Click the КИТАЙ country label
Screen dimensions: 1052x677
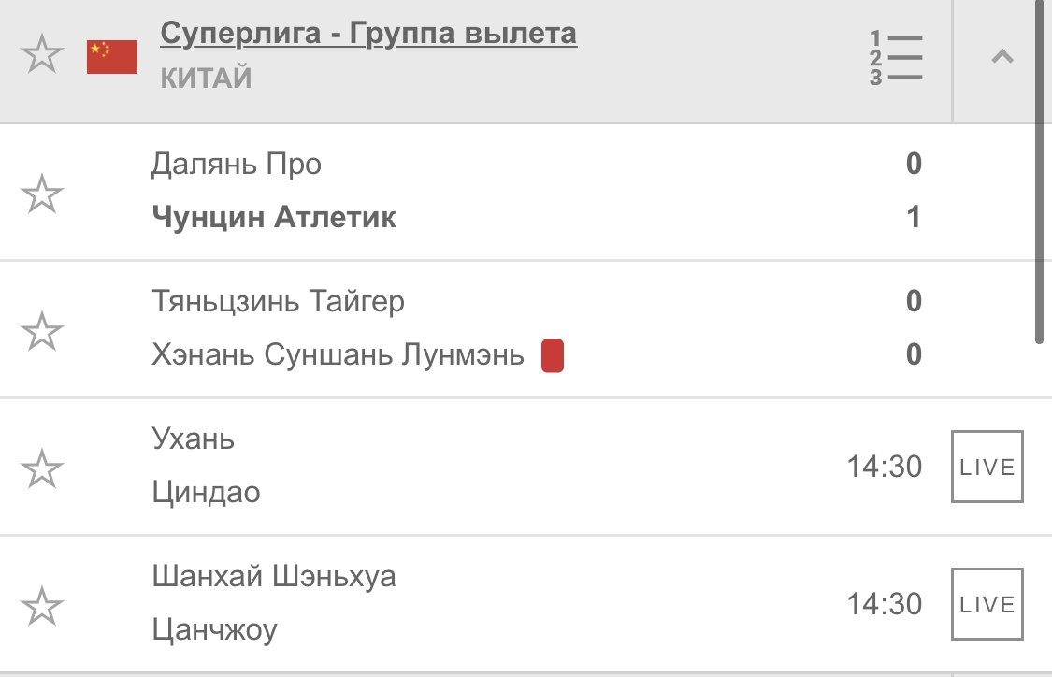tap(207, 79)
